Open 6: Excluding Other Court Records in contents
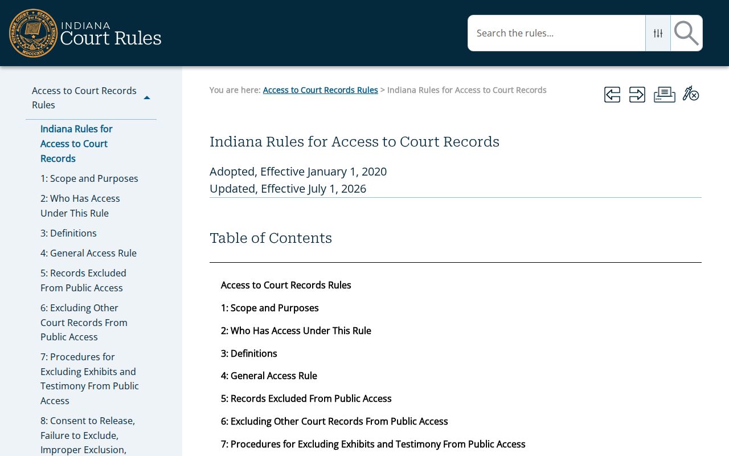The width and height of the screenshot is (729, 456). tap(334, 421)
